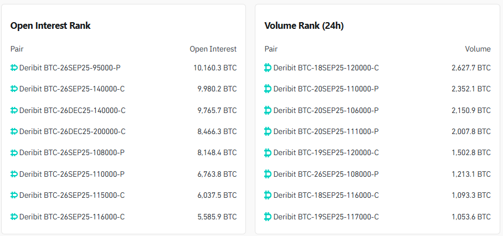Screen dimensions: 503x236
Task: Click the Volume column header
Action: pyautogui.click(x=478, y=49)
